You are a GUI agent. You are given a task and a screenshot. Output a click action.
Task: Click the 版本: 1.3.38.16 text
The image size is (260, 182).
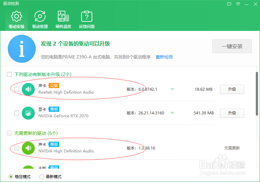click(x=141, y=148)
